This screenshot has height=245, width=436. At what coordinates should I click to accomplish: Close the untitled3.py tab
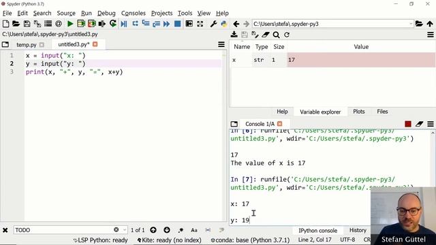pyautogui.click(x=95, y=44)
